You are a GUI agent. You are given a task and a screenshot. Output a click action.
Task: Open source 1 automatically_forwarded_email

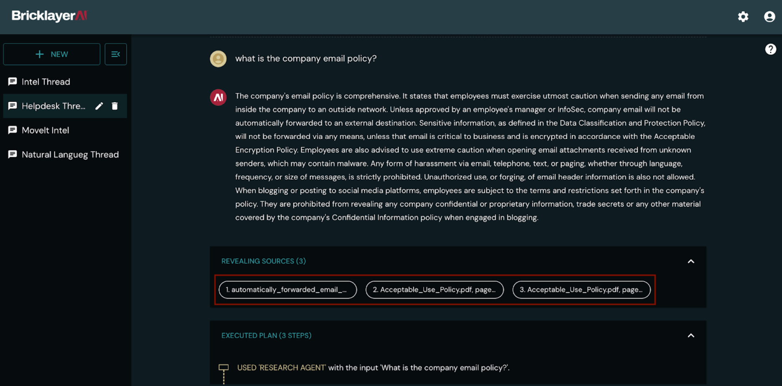(288, 290)
